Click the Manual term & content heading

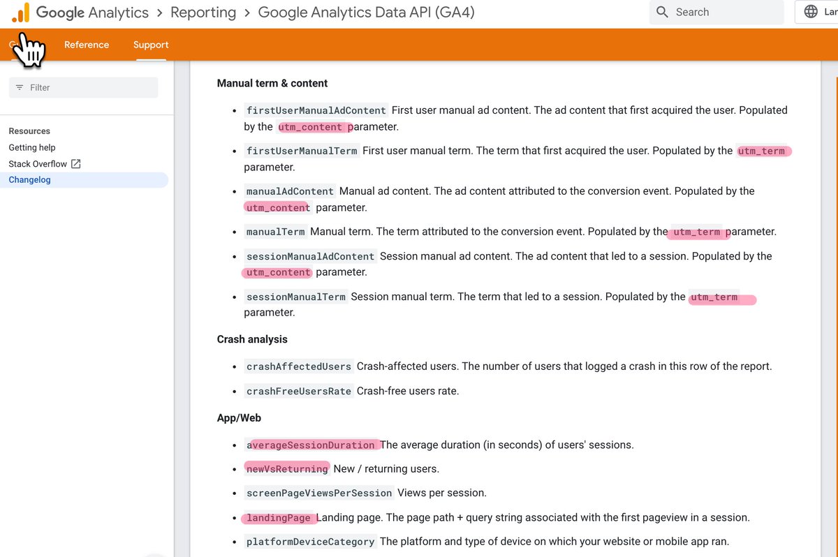(x=272, y=83)
